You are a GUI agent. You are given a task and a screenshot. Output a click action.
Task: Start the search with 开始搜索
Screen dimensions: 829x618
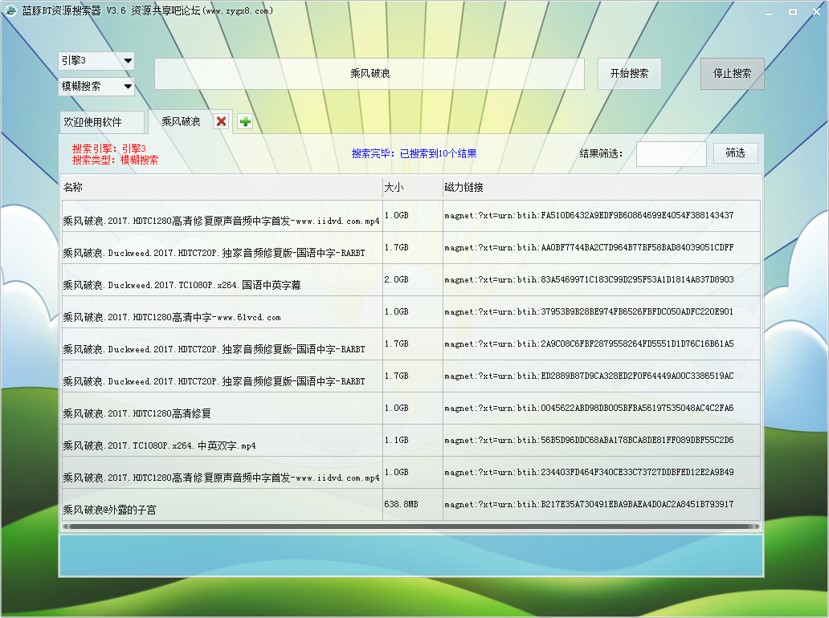click(x=629, y=73)
